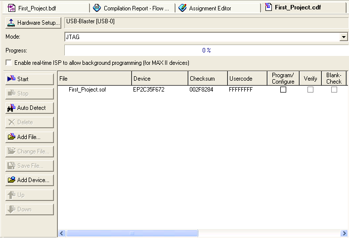Click the Start programming button
The width and height of the screenshot is (349, 238).
coord(29,79)
